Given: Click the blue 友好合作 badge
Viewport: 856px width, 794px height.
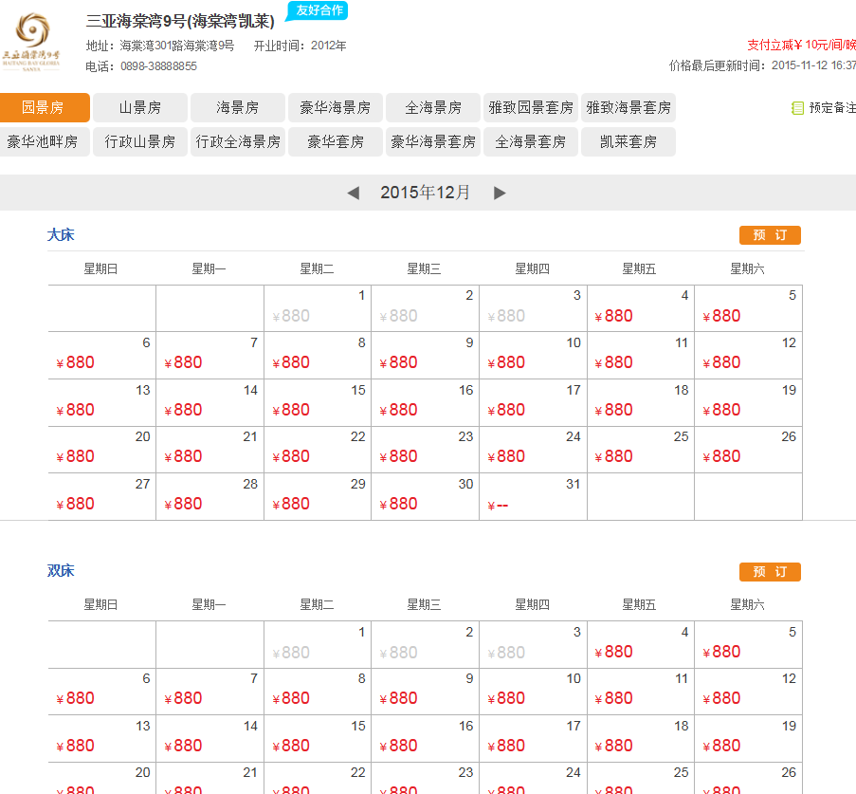Looking at the screenshot, I should pos(317,12).
